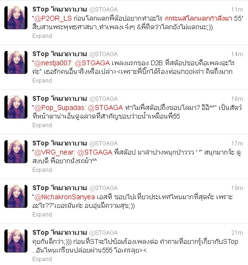Expand the tweet mentioning @nestja007
The image size is (248, 265).
tap(42, 81)
